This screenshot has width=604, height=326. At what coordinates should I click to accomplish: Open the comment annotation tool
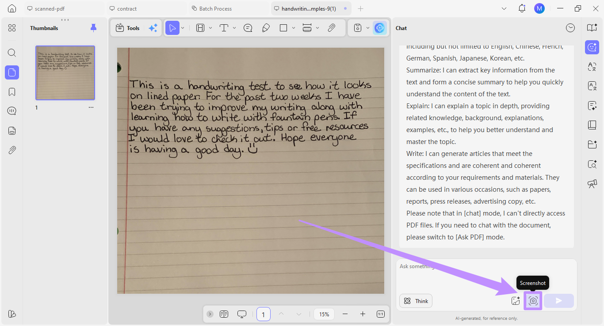[x=248, y=28]
